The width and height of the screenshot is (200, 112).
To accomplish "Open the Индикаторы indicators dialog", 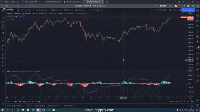I will (42, 10).
